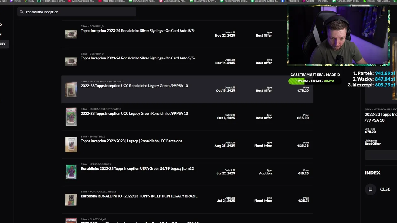Click the 'Nov 14, 2025' sold date
Image resolution: width=397 pixels, height=223 pixels.
coord(225,63)
